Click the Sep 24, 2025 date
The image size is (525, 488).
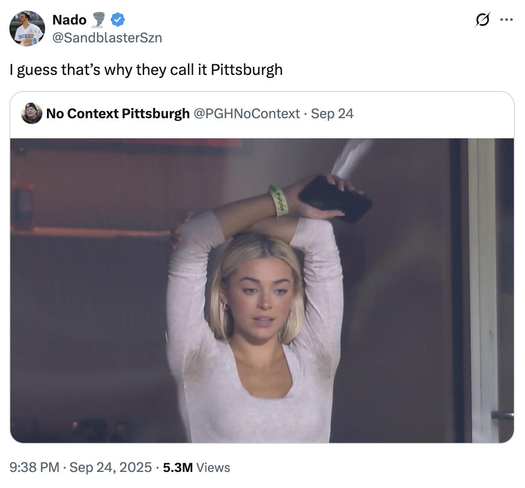(x=111, y=467)
